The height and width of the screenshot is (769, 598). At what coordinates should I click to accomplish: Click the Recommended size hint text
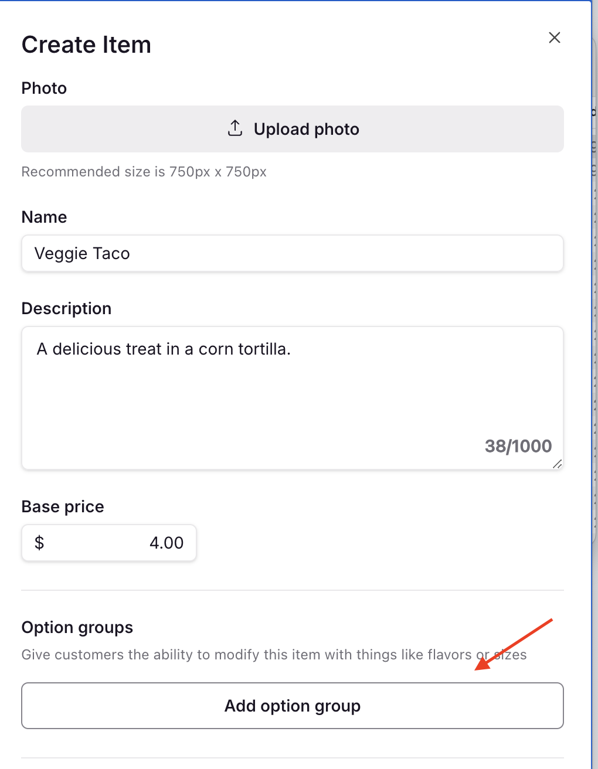[144, 172]
